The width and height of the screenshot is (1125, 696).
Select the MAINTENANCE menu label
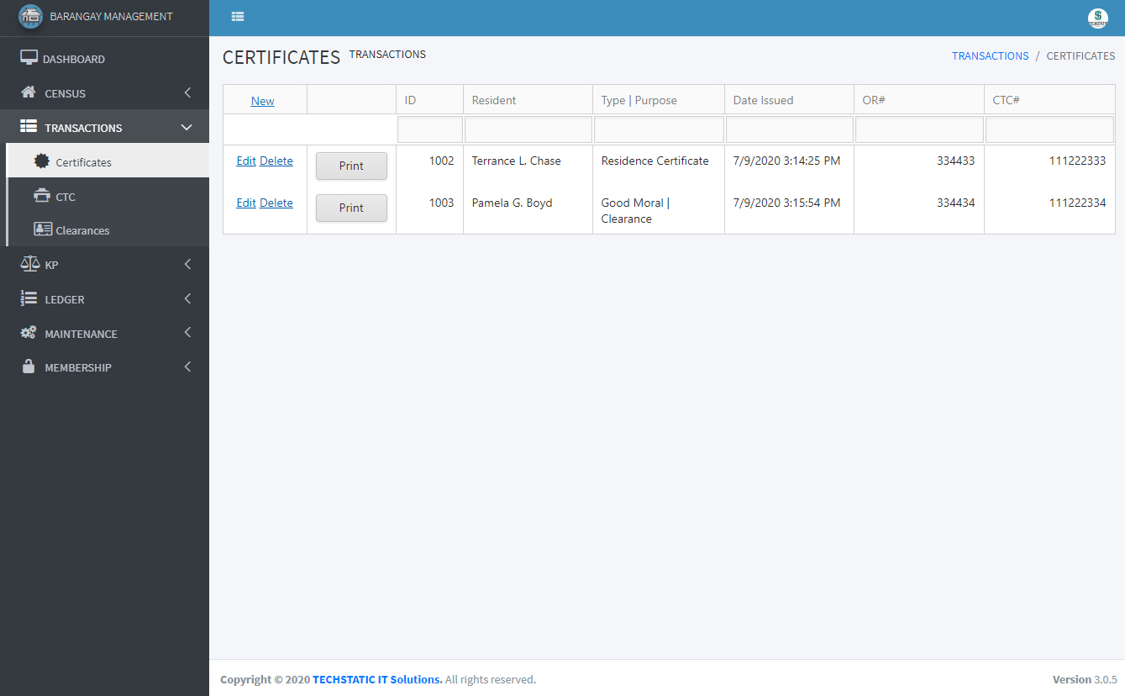(x=81, y=334)
